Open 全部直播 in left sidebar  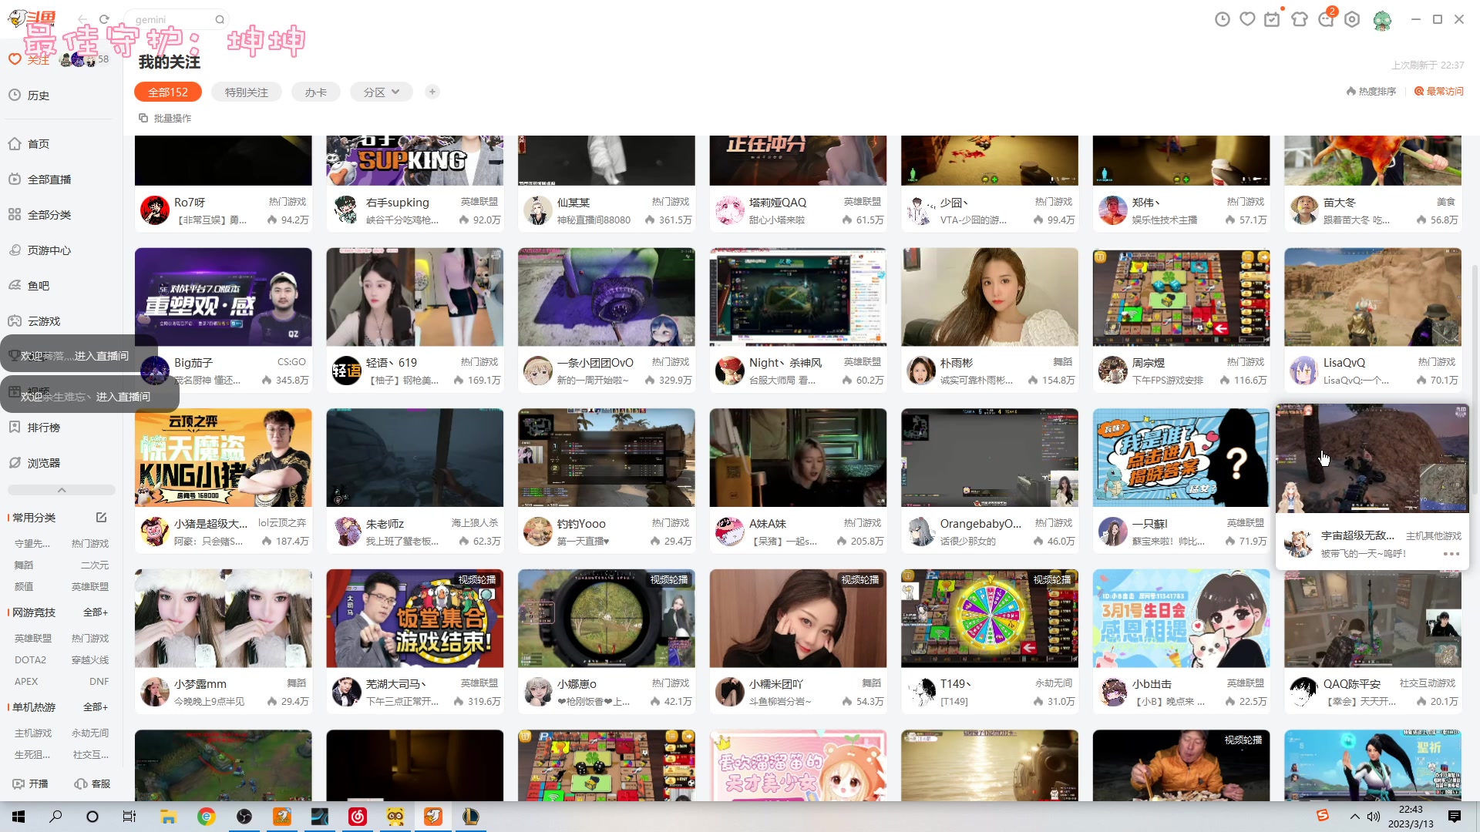pyautogui.click(x=49, y=179)
